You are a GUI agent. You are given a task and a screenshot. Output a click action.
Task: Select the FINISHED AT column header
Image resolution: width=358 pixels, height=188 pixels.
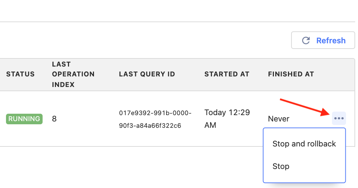pyautogui.click(x=291, y=74)
